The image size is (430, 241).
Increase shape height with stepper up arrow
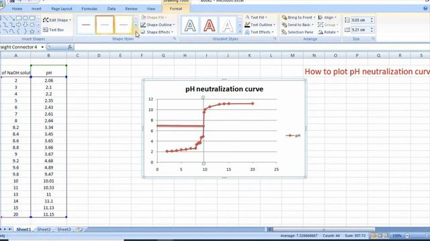pos(372,19)
